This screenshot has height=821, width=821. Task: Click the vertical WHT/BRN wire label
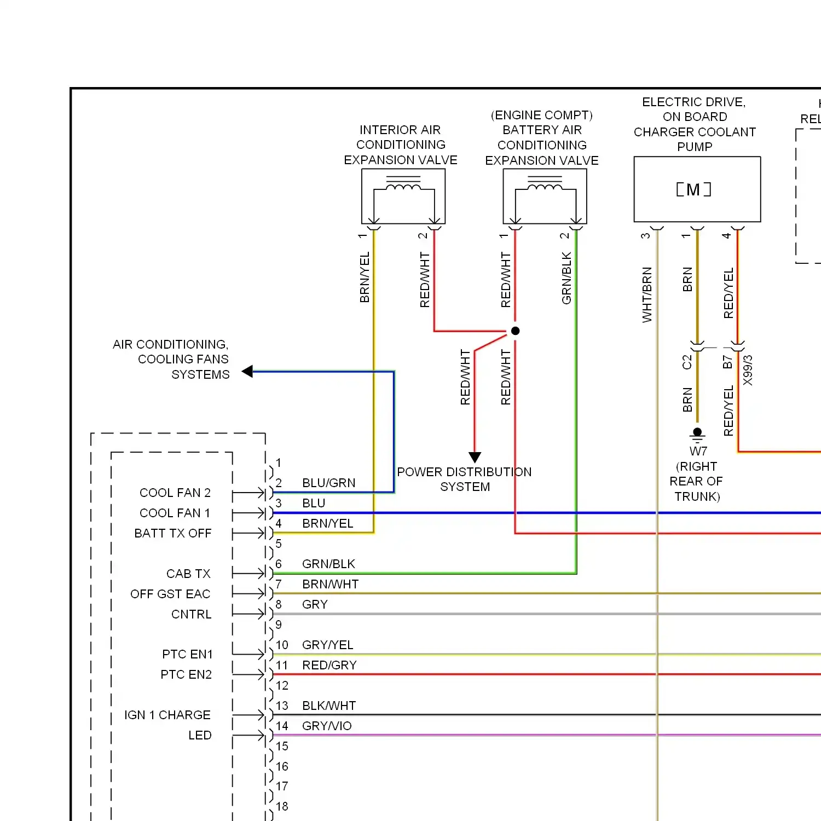pos(647,295)
